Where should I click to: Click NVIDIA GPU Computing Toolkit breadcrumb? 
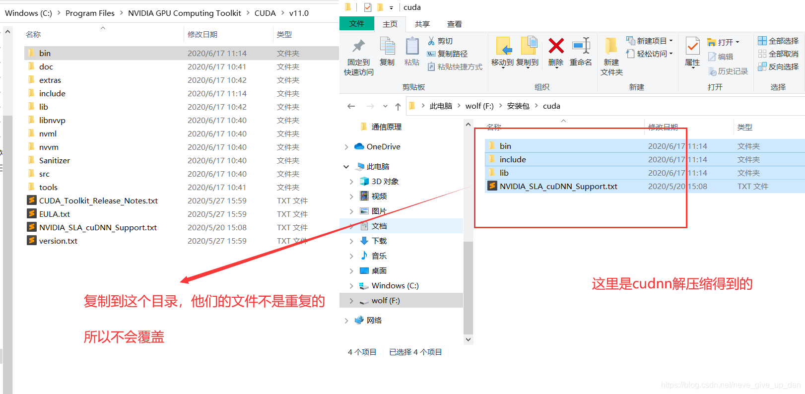tap(185, 13)
